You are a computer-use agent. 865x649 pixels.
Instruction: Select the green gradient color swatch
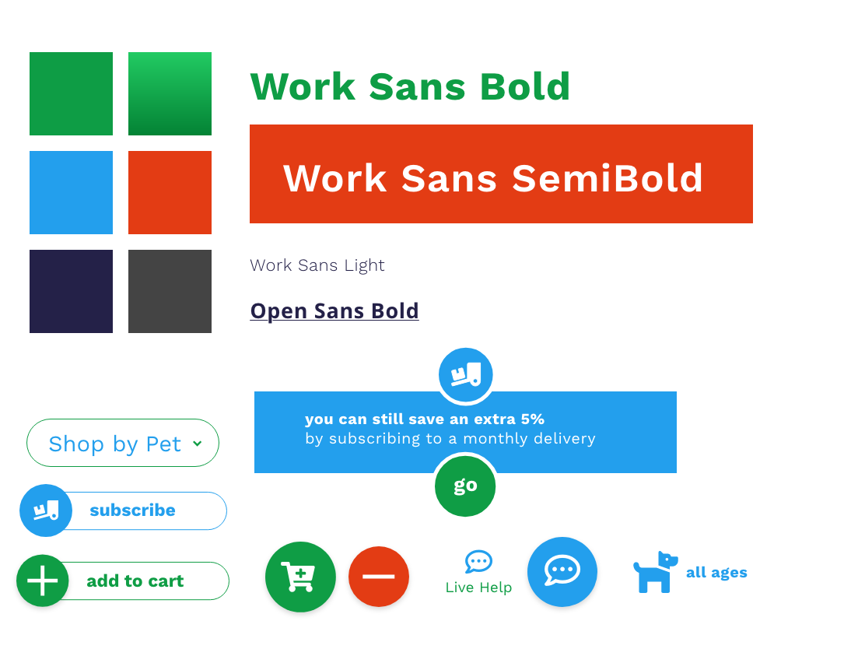point(170,94)
